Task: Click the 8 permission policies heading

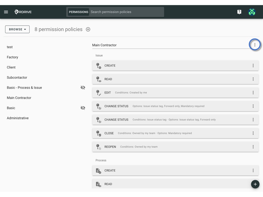Action: (58, 29)
